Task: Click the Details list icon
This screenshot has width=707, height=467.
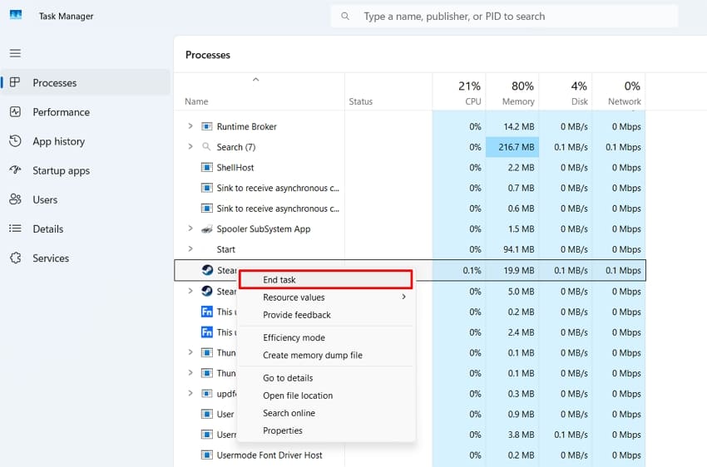Action: 15,229
